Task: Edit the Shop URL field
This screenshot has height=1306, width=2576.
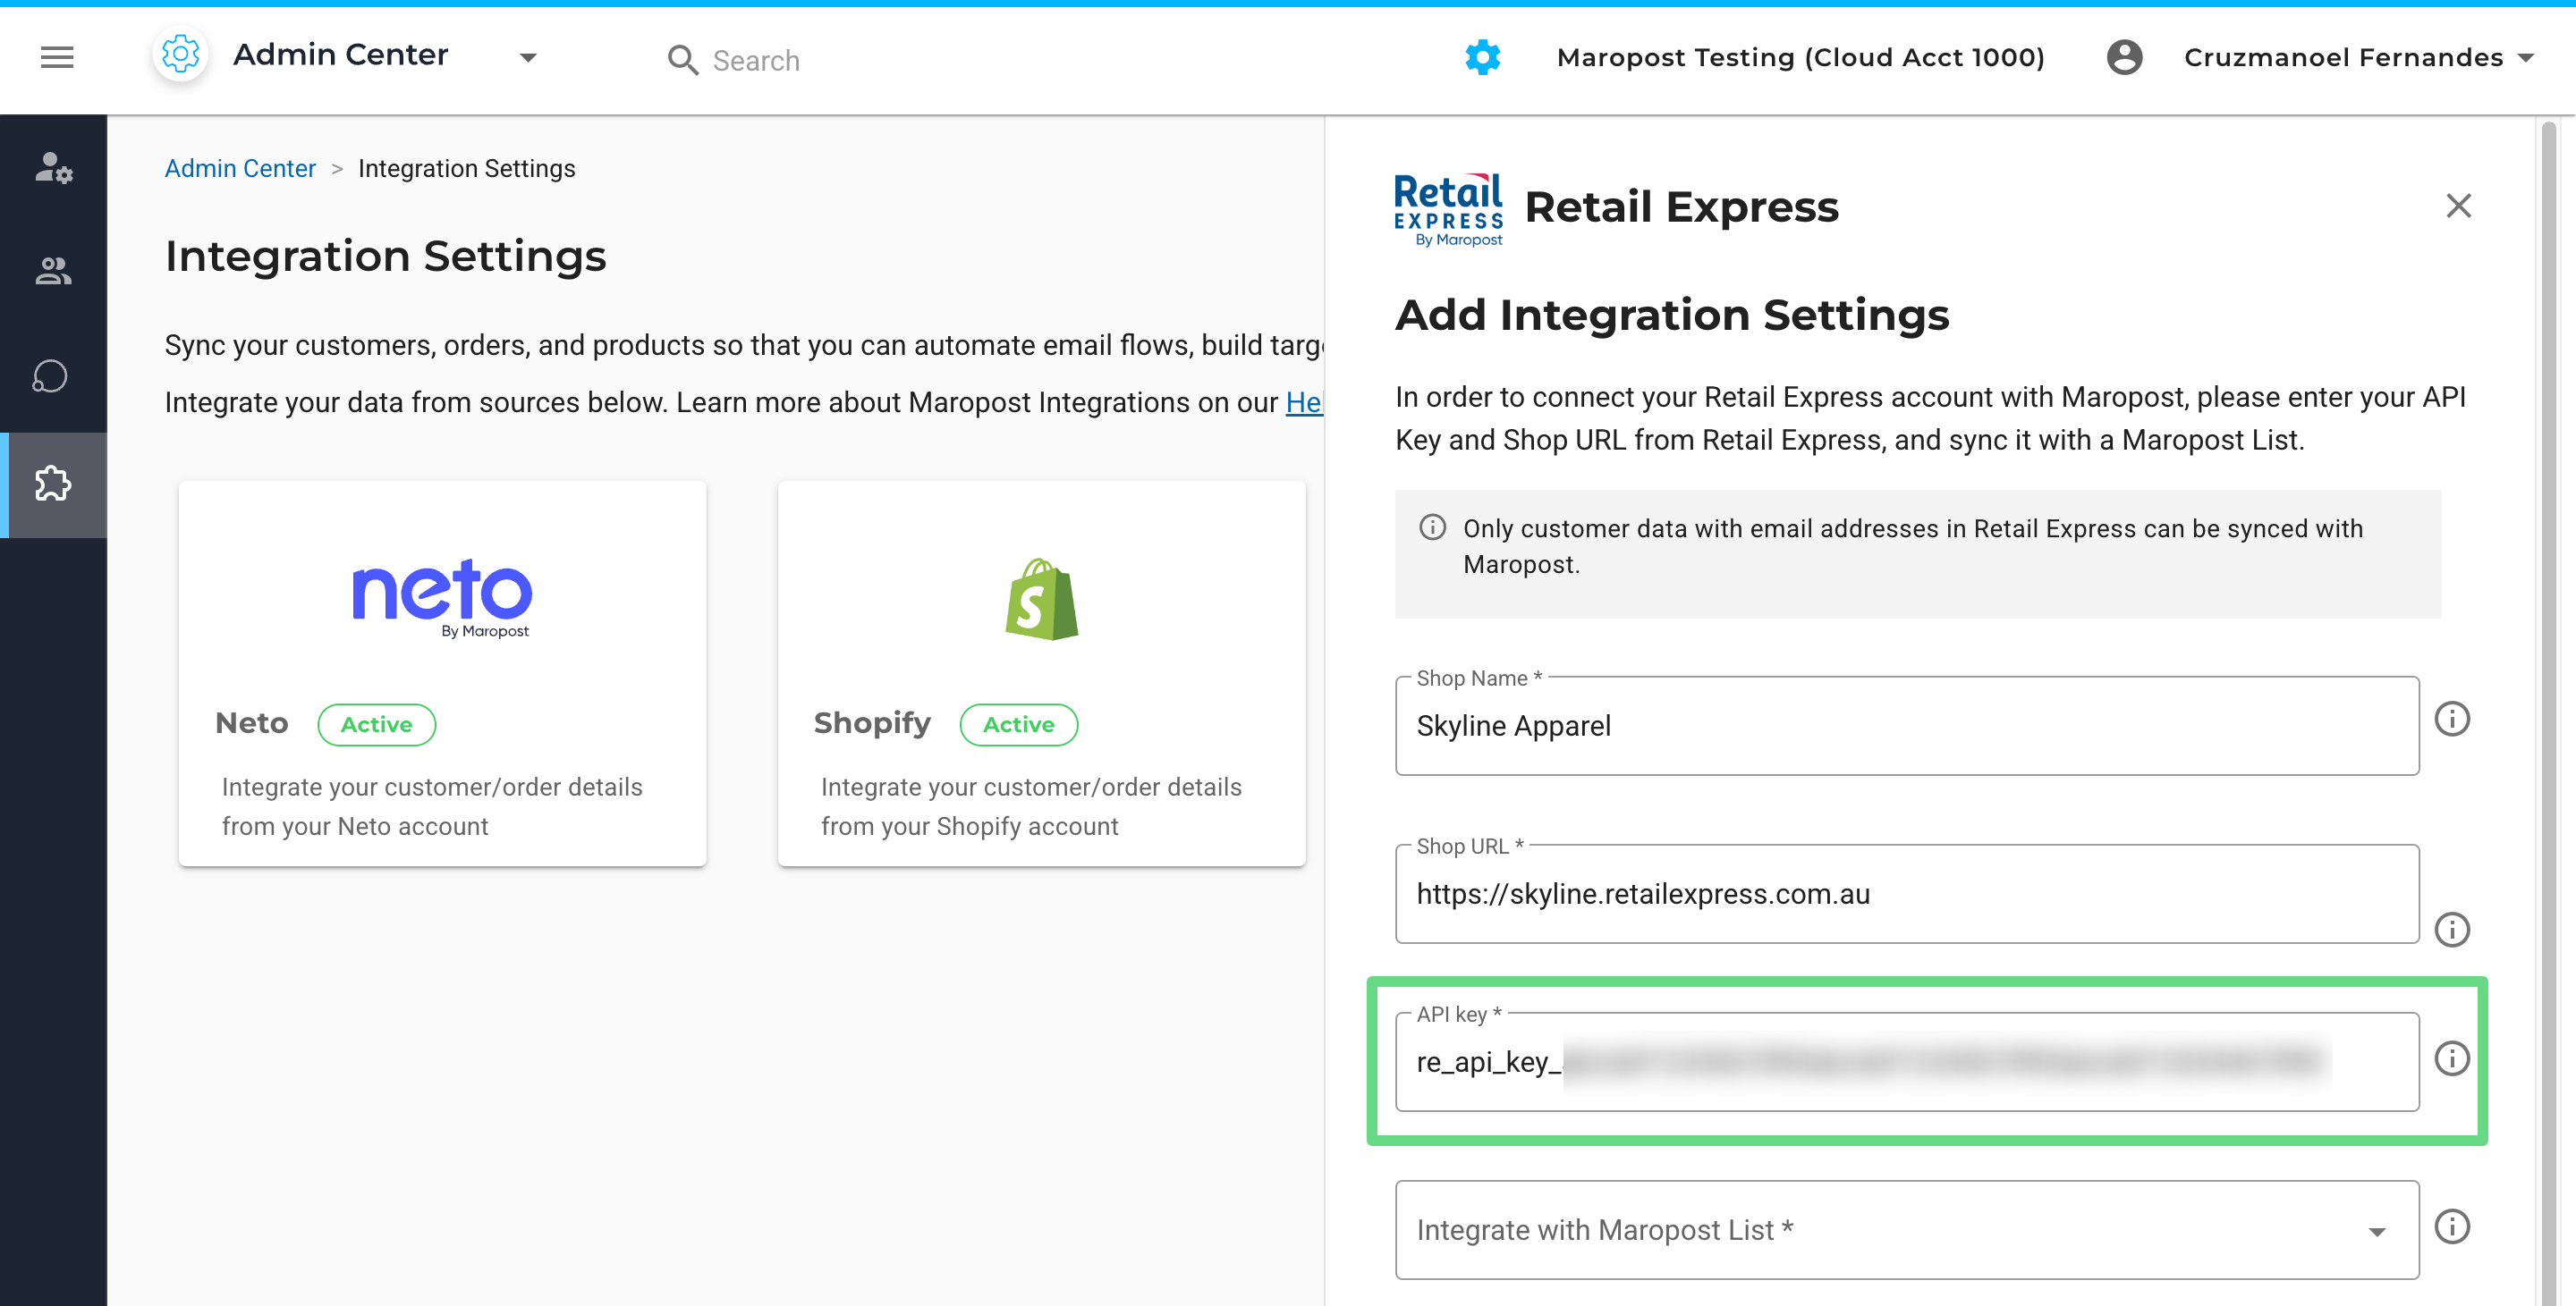Action: [1906, 893]
